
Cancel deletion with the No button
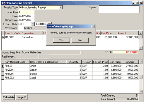click(x=80, y=40)
